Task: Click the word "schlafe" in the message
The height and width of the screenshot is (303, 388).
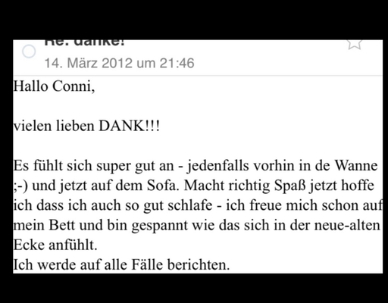Action: click(x=190, y=205)
